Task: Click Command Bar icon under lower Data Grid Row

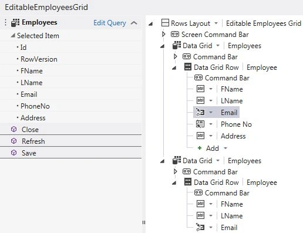Action: tap(198, 193)
